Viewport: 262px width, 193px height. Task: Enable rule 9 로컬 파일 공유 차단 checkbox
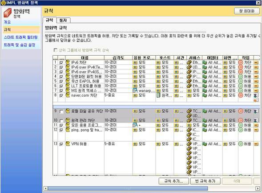61,111
